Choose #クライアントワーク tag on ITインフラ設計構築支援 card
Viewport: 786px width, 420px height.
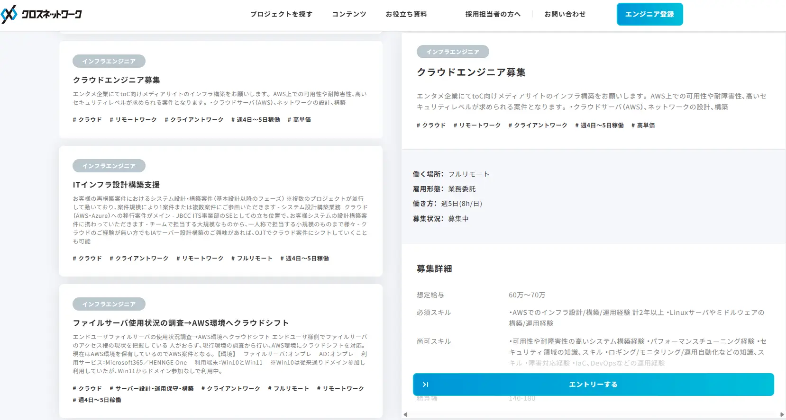click(x=139, y=259)
